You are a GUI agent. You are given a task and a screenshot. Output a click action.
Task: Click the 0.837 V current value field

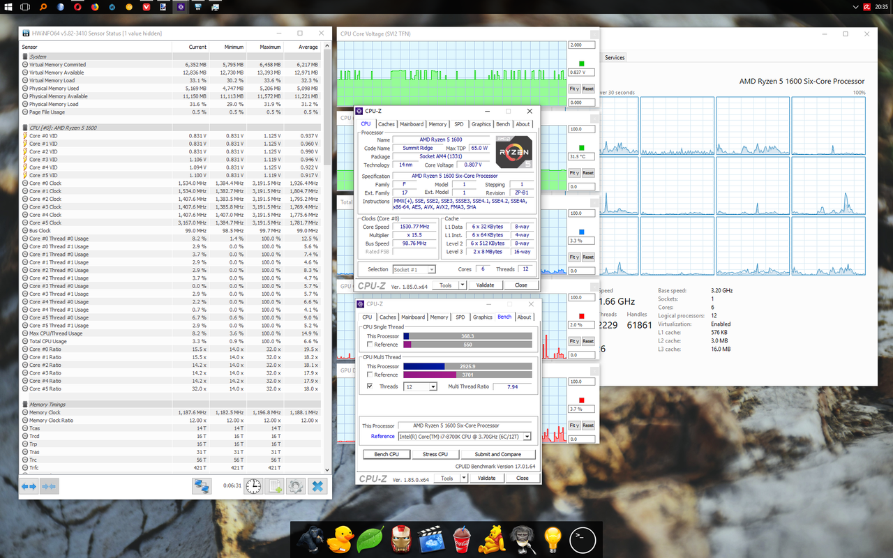coord(583,73)
